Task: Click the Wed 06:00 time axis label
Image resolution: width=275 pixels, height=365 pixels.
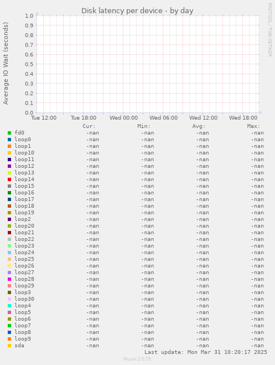Action: click(x=163, y=118)
